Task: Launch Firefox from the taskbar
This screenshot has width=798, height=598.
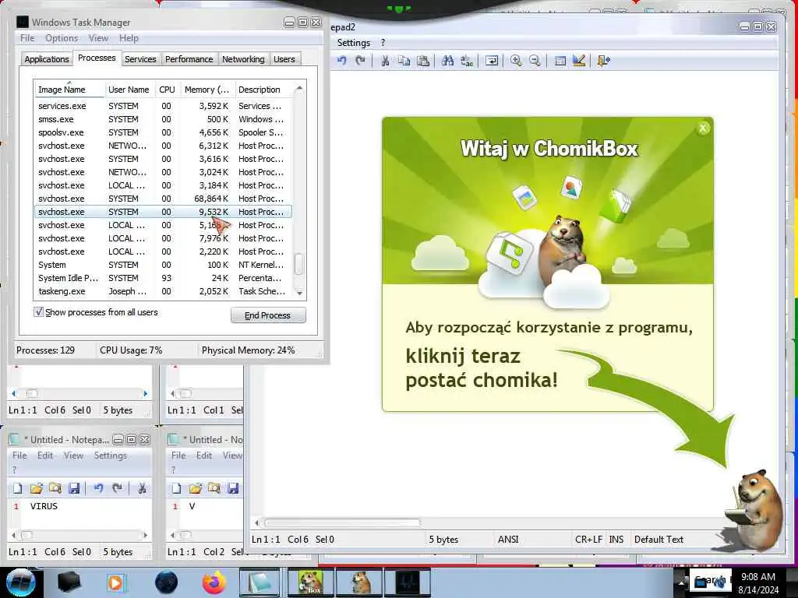Action: (x=214, y=582)
